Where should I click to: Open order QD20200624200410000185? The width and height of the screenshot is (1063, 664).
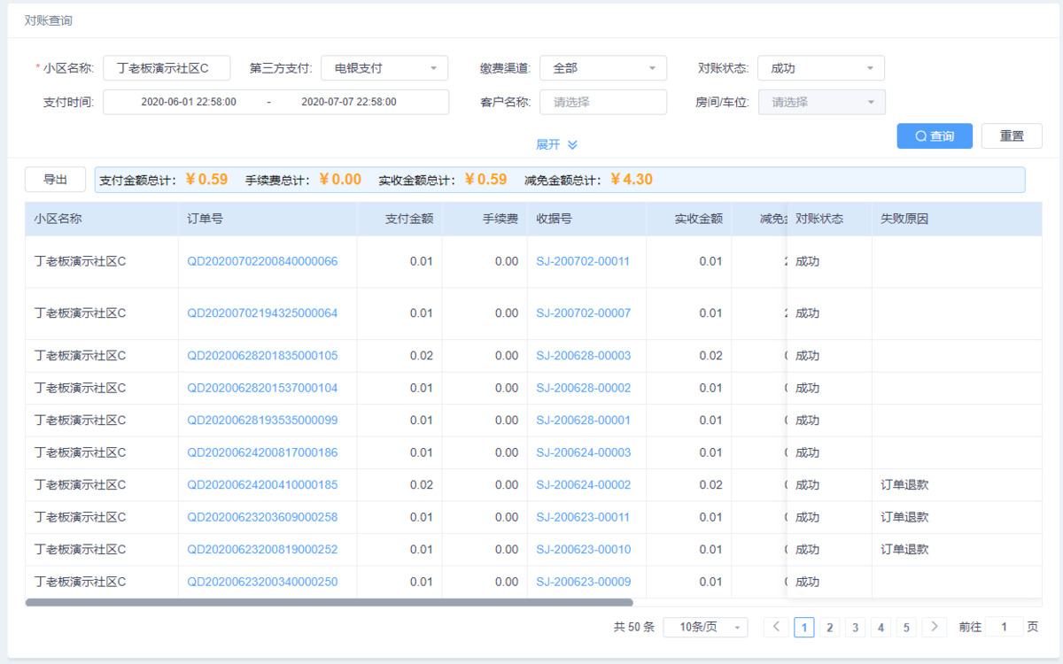(262, 485)
